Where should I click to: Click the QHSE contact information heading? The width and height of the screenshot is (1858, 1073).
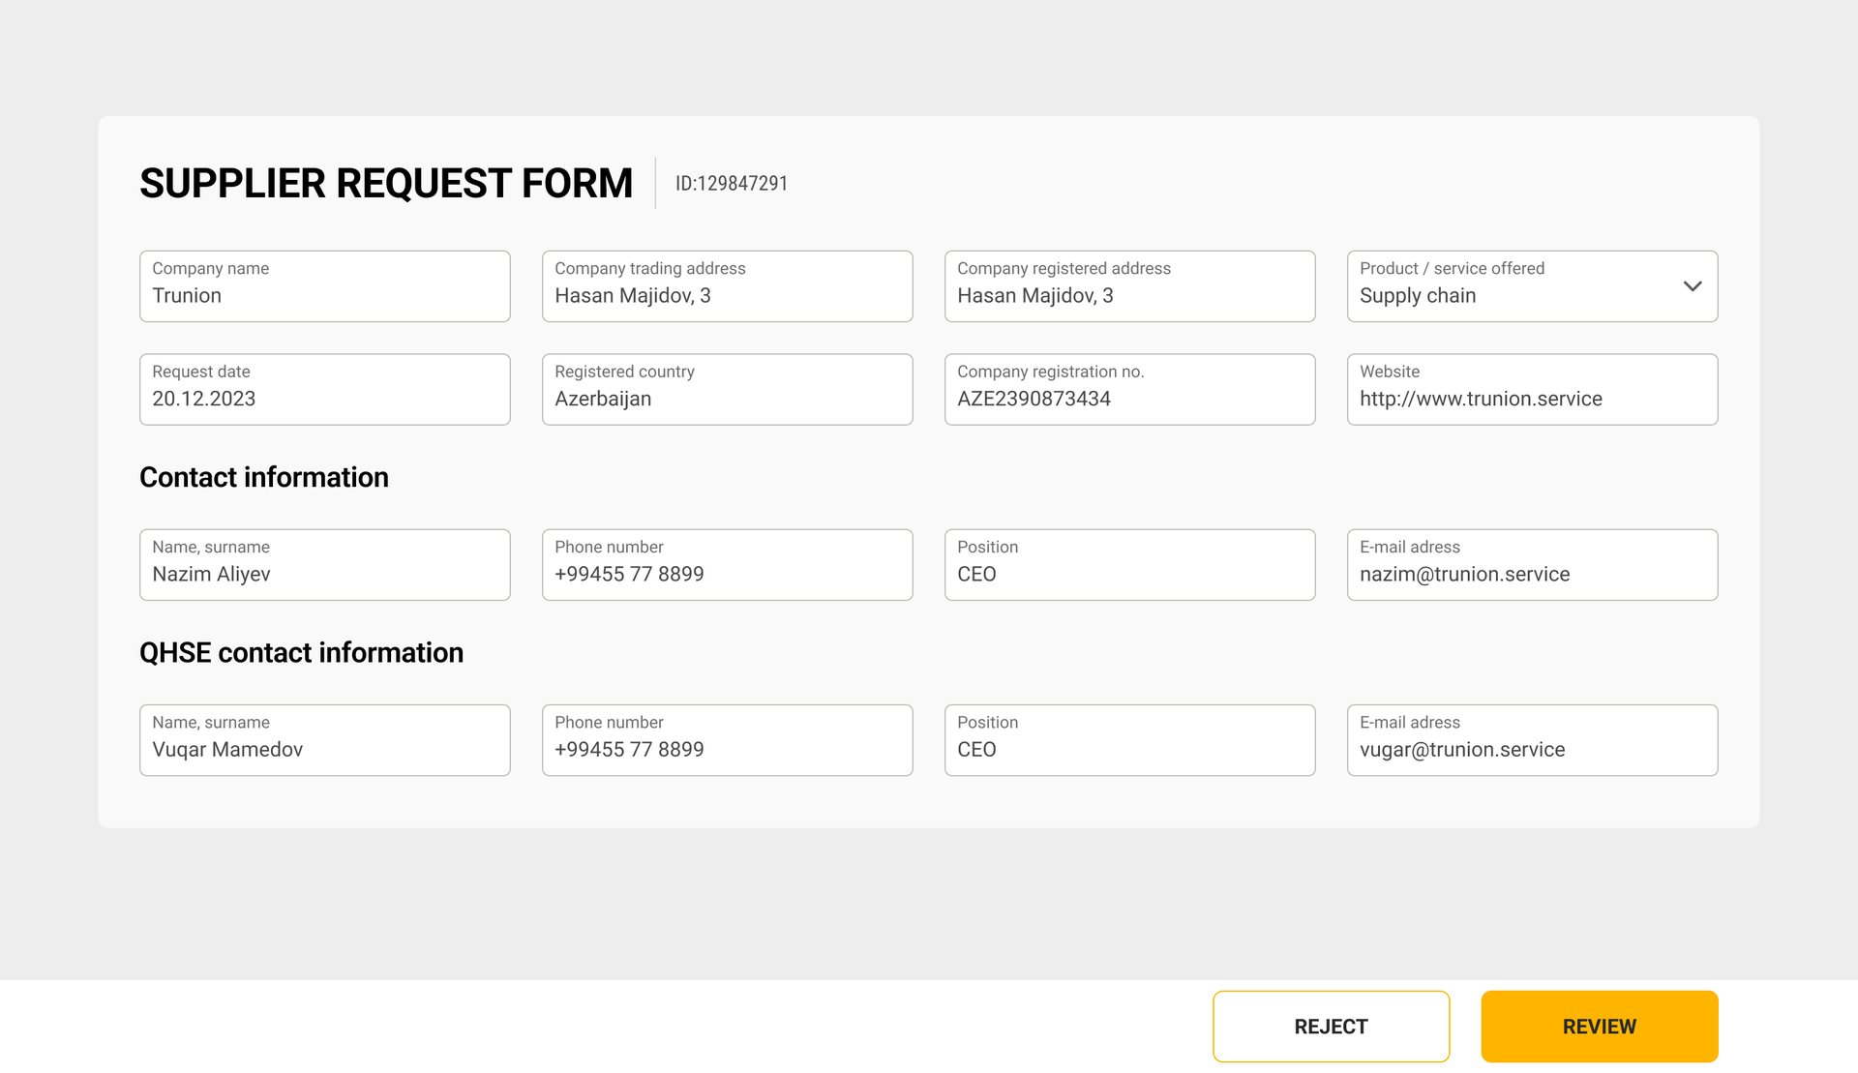(x=301, y=652)
